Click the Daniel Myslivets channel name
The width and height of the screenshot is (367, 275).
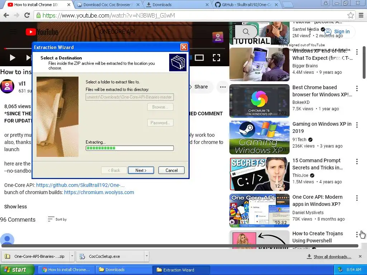click(x=308, y=212)
